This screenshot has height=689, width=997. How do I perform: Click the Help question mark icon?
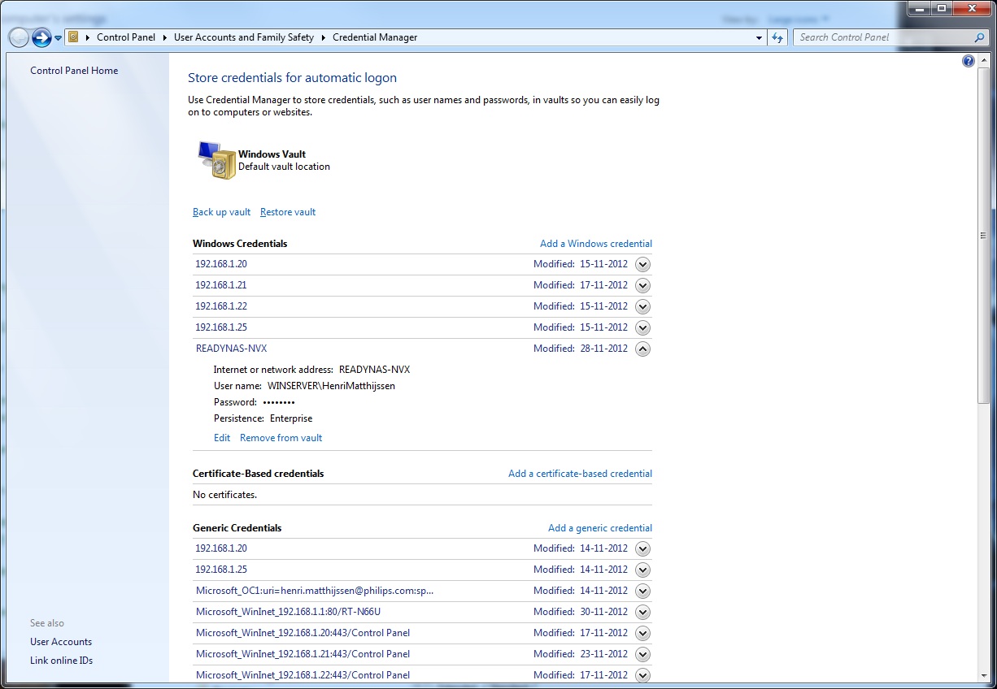(x=968, y=61)
